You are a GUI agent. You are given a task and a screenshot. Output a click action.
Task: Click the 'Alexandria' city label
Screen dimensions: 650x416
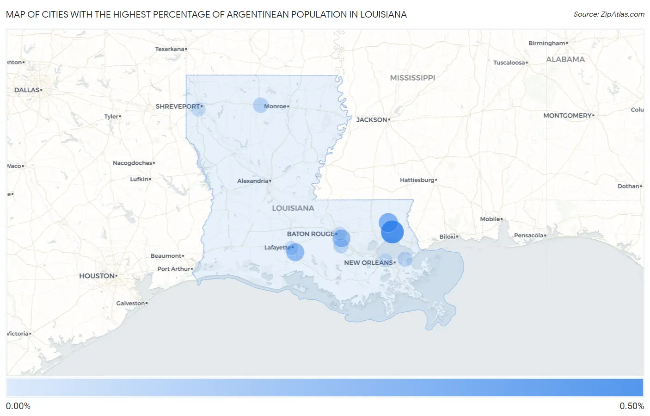point(253,181)
